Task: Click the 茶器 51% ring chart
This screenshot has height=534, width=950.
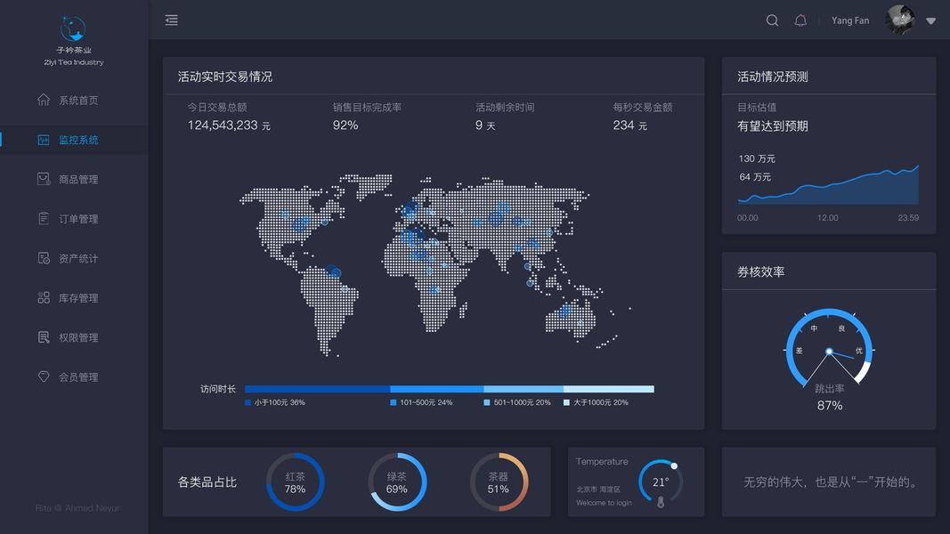Action: (499, 481)
